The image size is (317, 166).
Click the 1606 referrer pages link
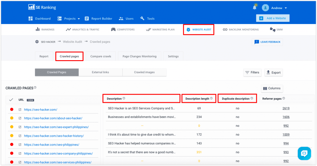286,117
